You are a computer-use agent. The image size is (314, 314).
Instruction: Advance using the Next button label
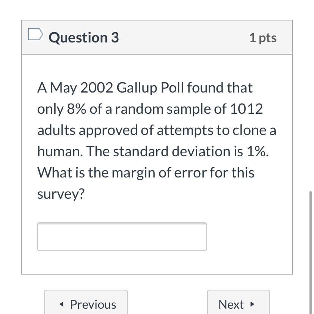click(231, 304)
